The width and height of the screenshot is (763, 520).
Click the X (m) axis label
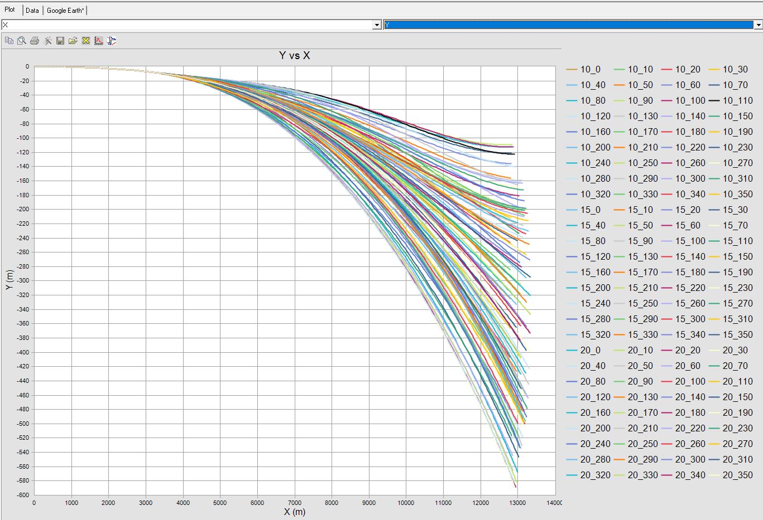294,512
